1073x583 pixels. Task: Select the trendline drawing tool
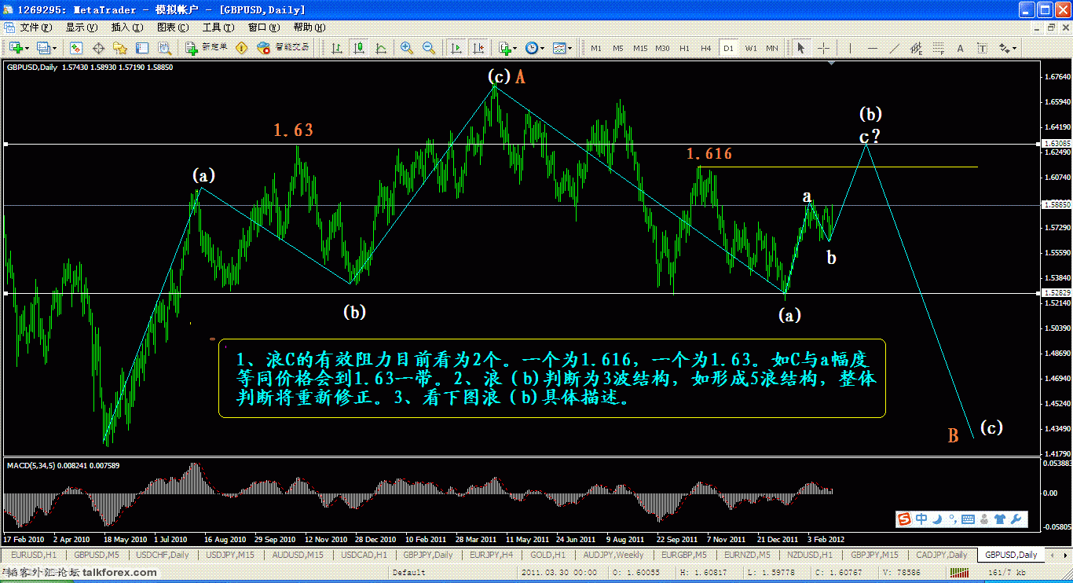click(894, 48)
